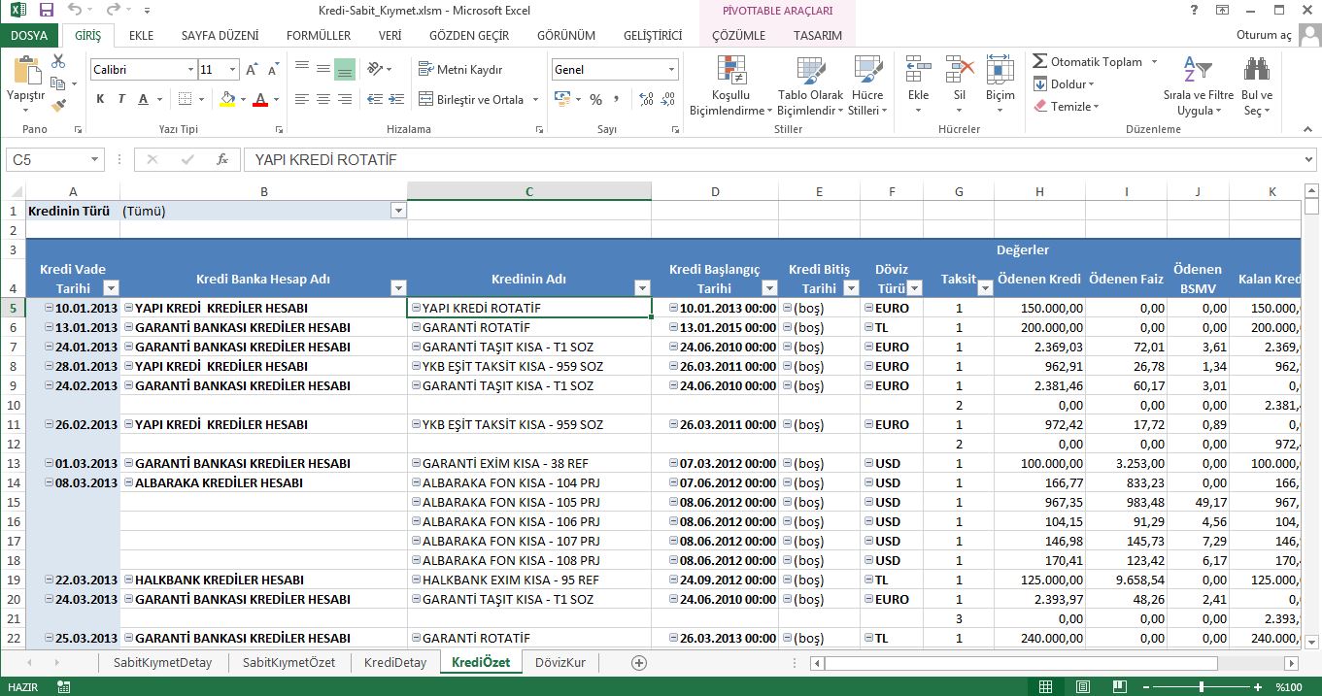Click the zoom slider handle
The height and width of the screenshot is (696, 1322).
click(x=1202, y=686)
